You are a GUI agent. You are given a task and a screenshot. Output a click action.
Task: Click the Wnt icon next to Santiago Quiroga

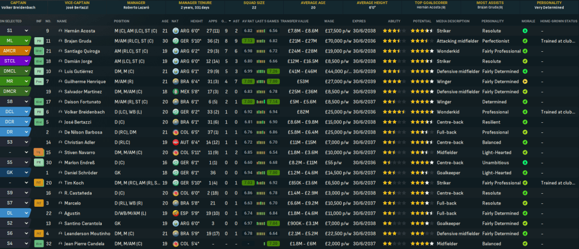[38, 51]
